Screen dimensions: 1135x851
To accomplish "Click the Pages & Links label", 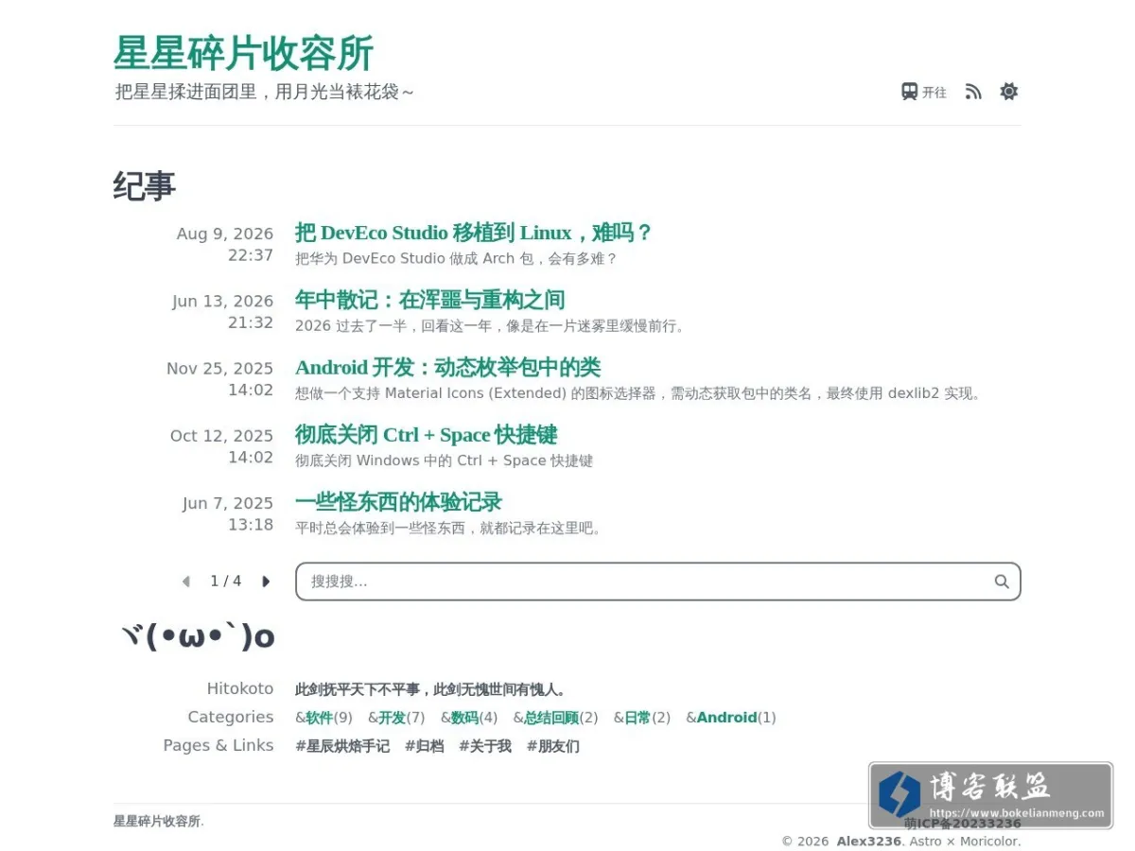I will [x=218, y=745].
